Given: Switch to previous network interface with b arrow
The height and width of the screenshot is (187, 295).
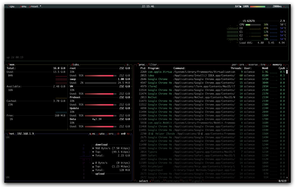Looking at the screenshot, I should point(118,134).
